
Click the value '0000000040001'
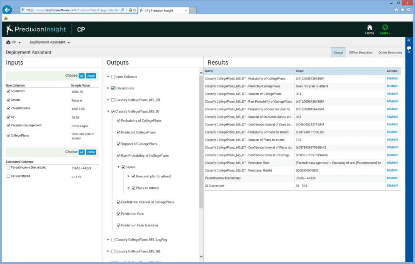[x=307, y=170]
